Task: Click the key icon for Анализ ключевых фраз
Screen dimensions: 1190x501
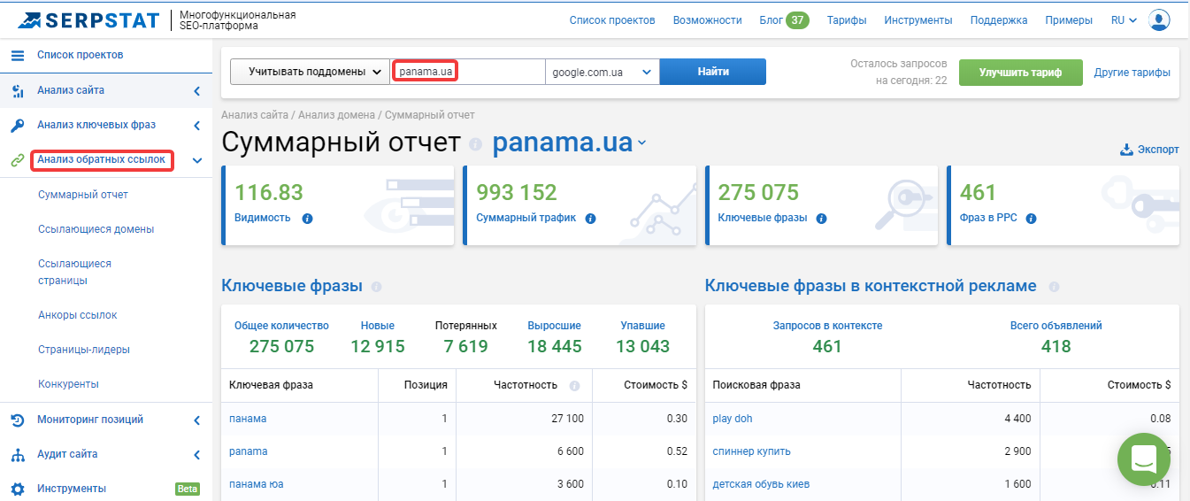Action: point(17,125)
